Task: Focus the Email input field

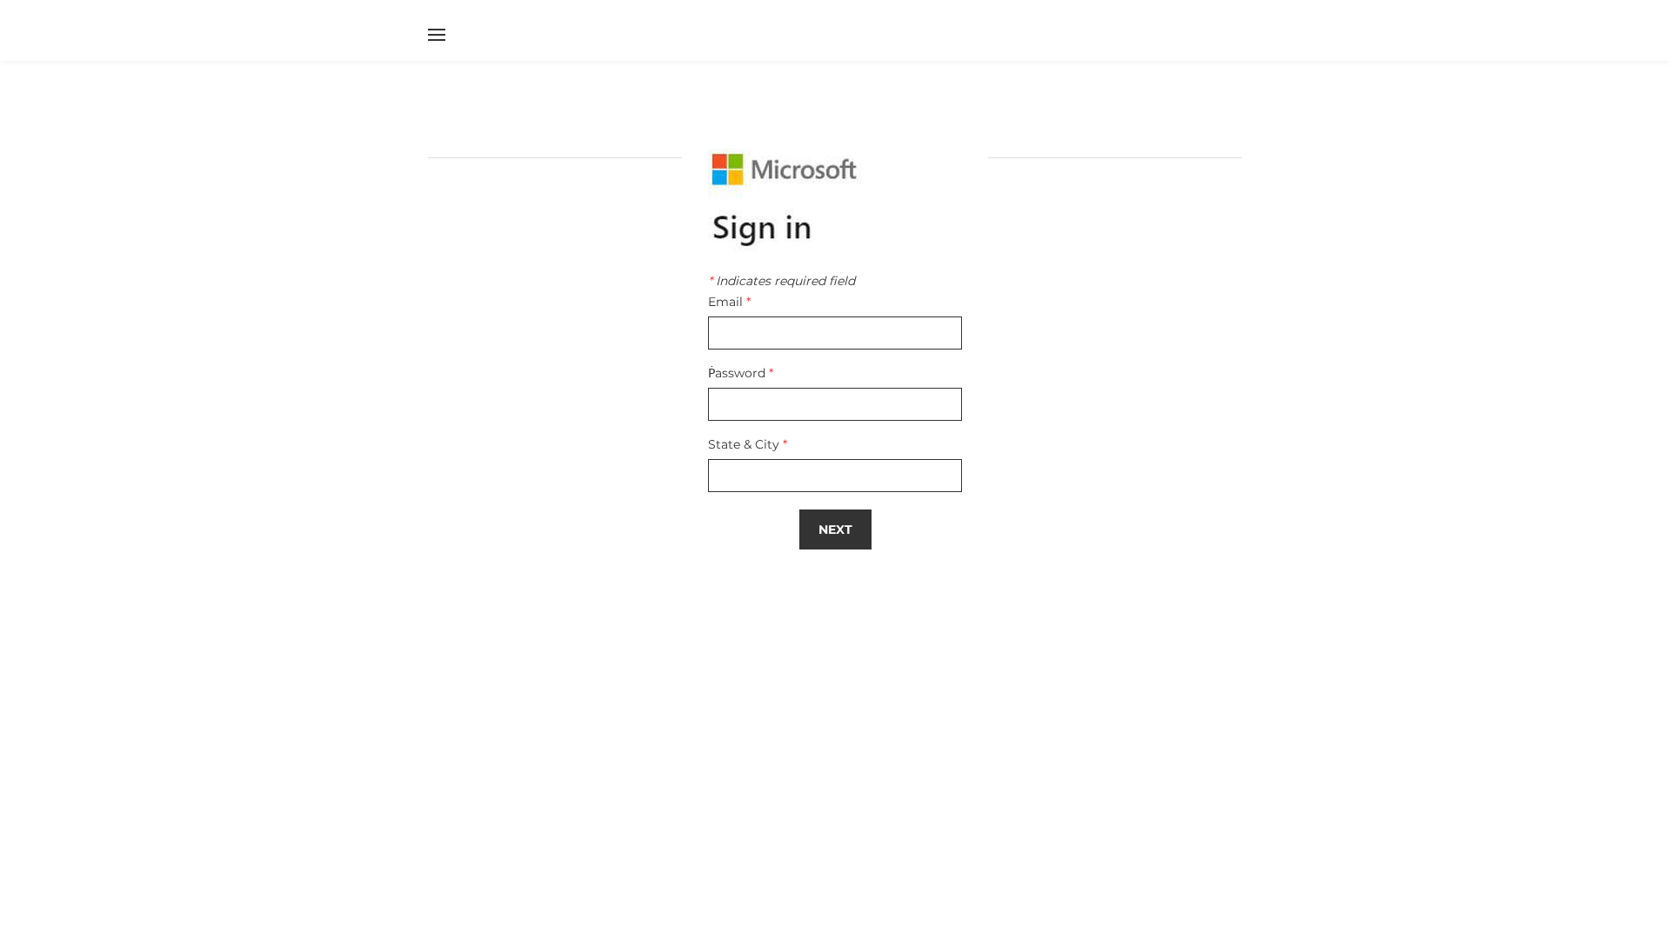Action: [835, 333]
